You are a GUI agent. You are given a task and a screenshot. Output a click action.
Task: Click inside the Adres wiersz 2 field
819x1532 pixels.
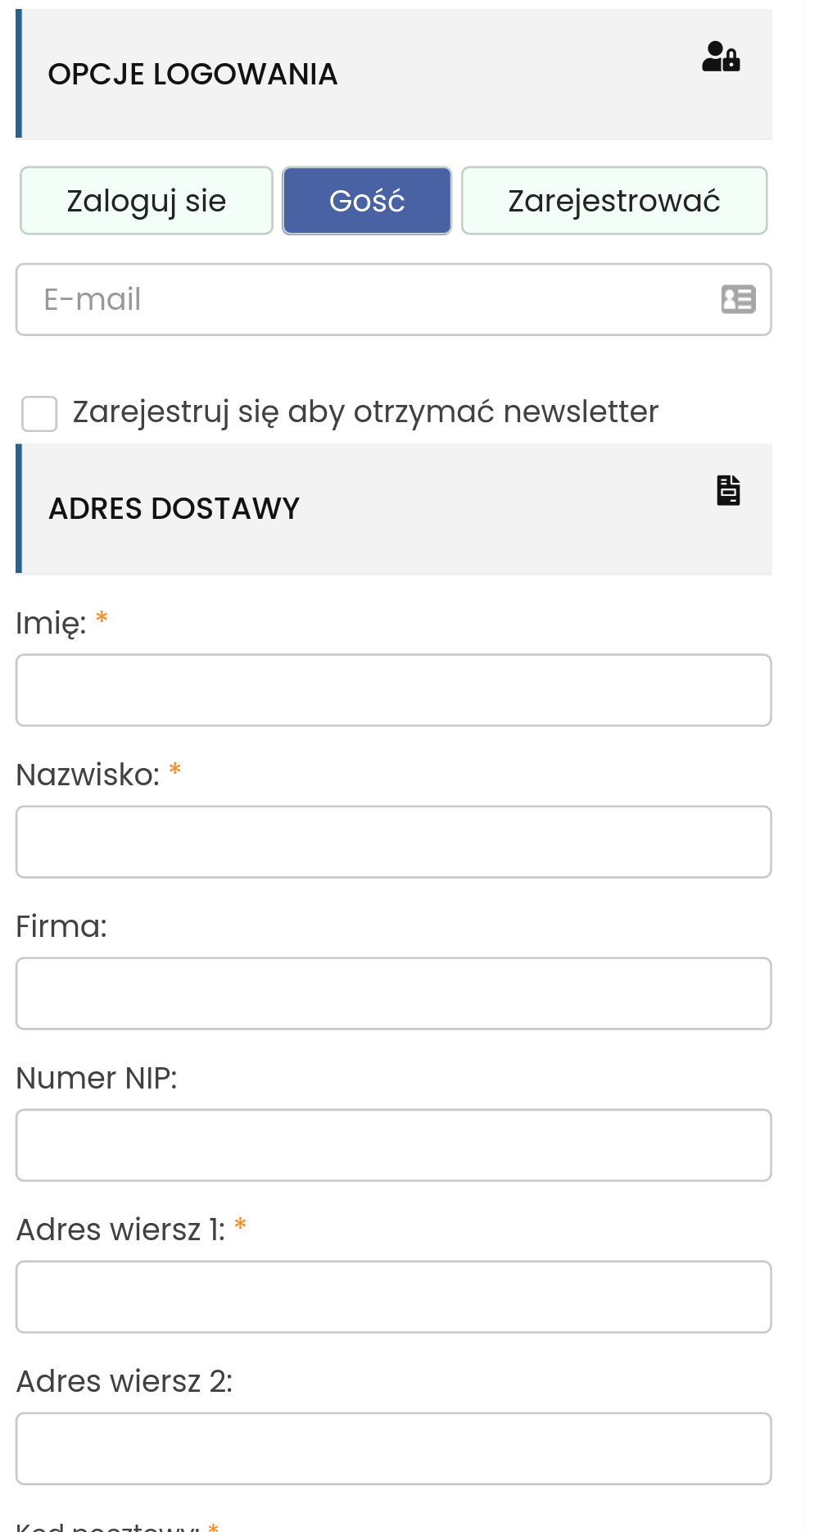coord(393,1448)
